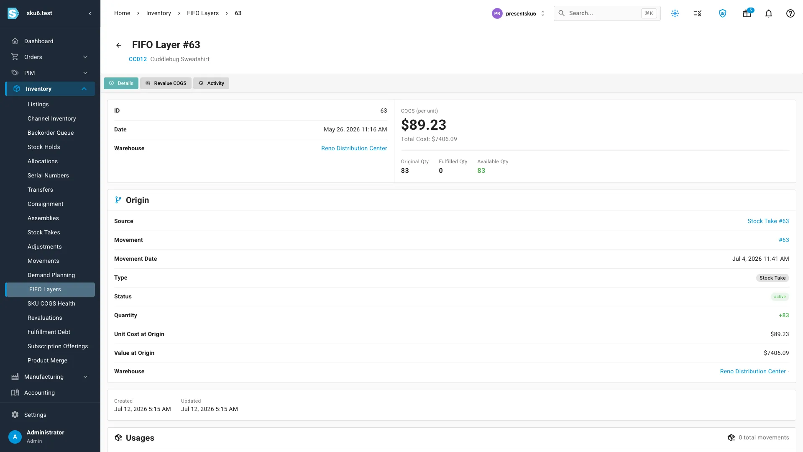
Task: Click the total movements cube icon
Action: click(731, 437)
